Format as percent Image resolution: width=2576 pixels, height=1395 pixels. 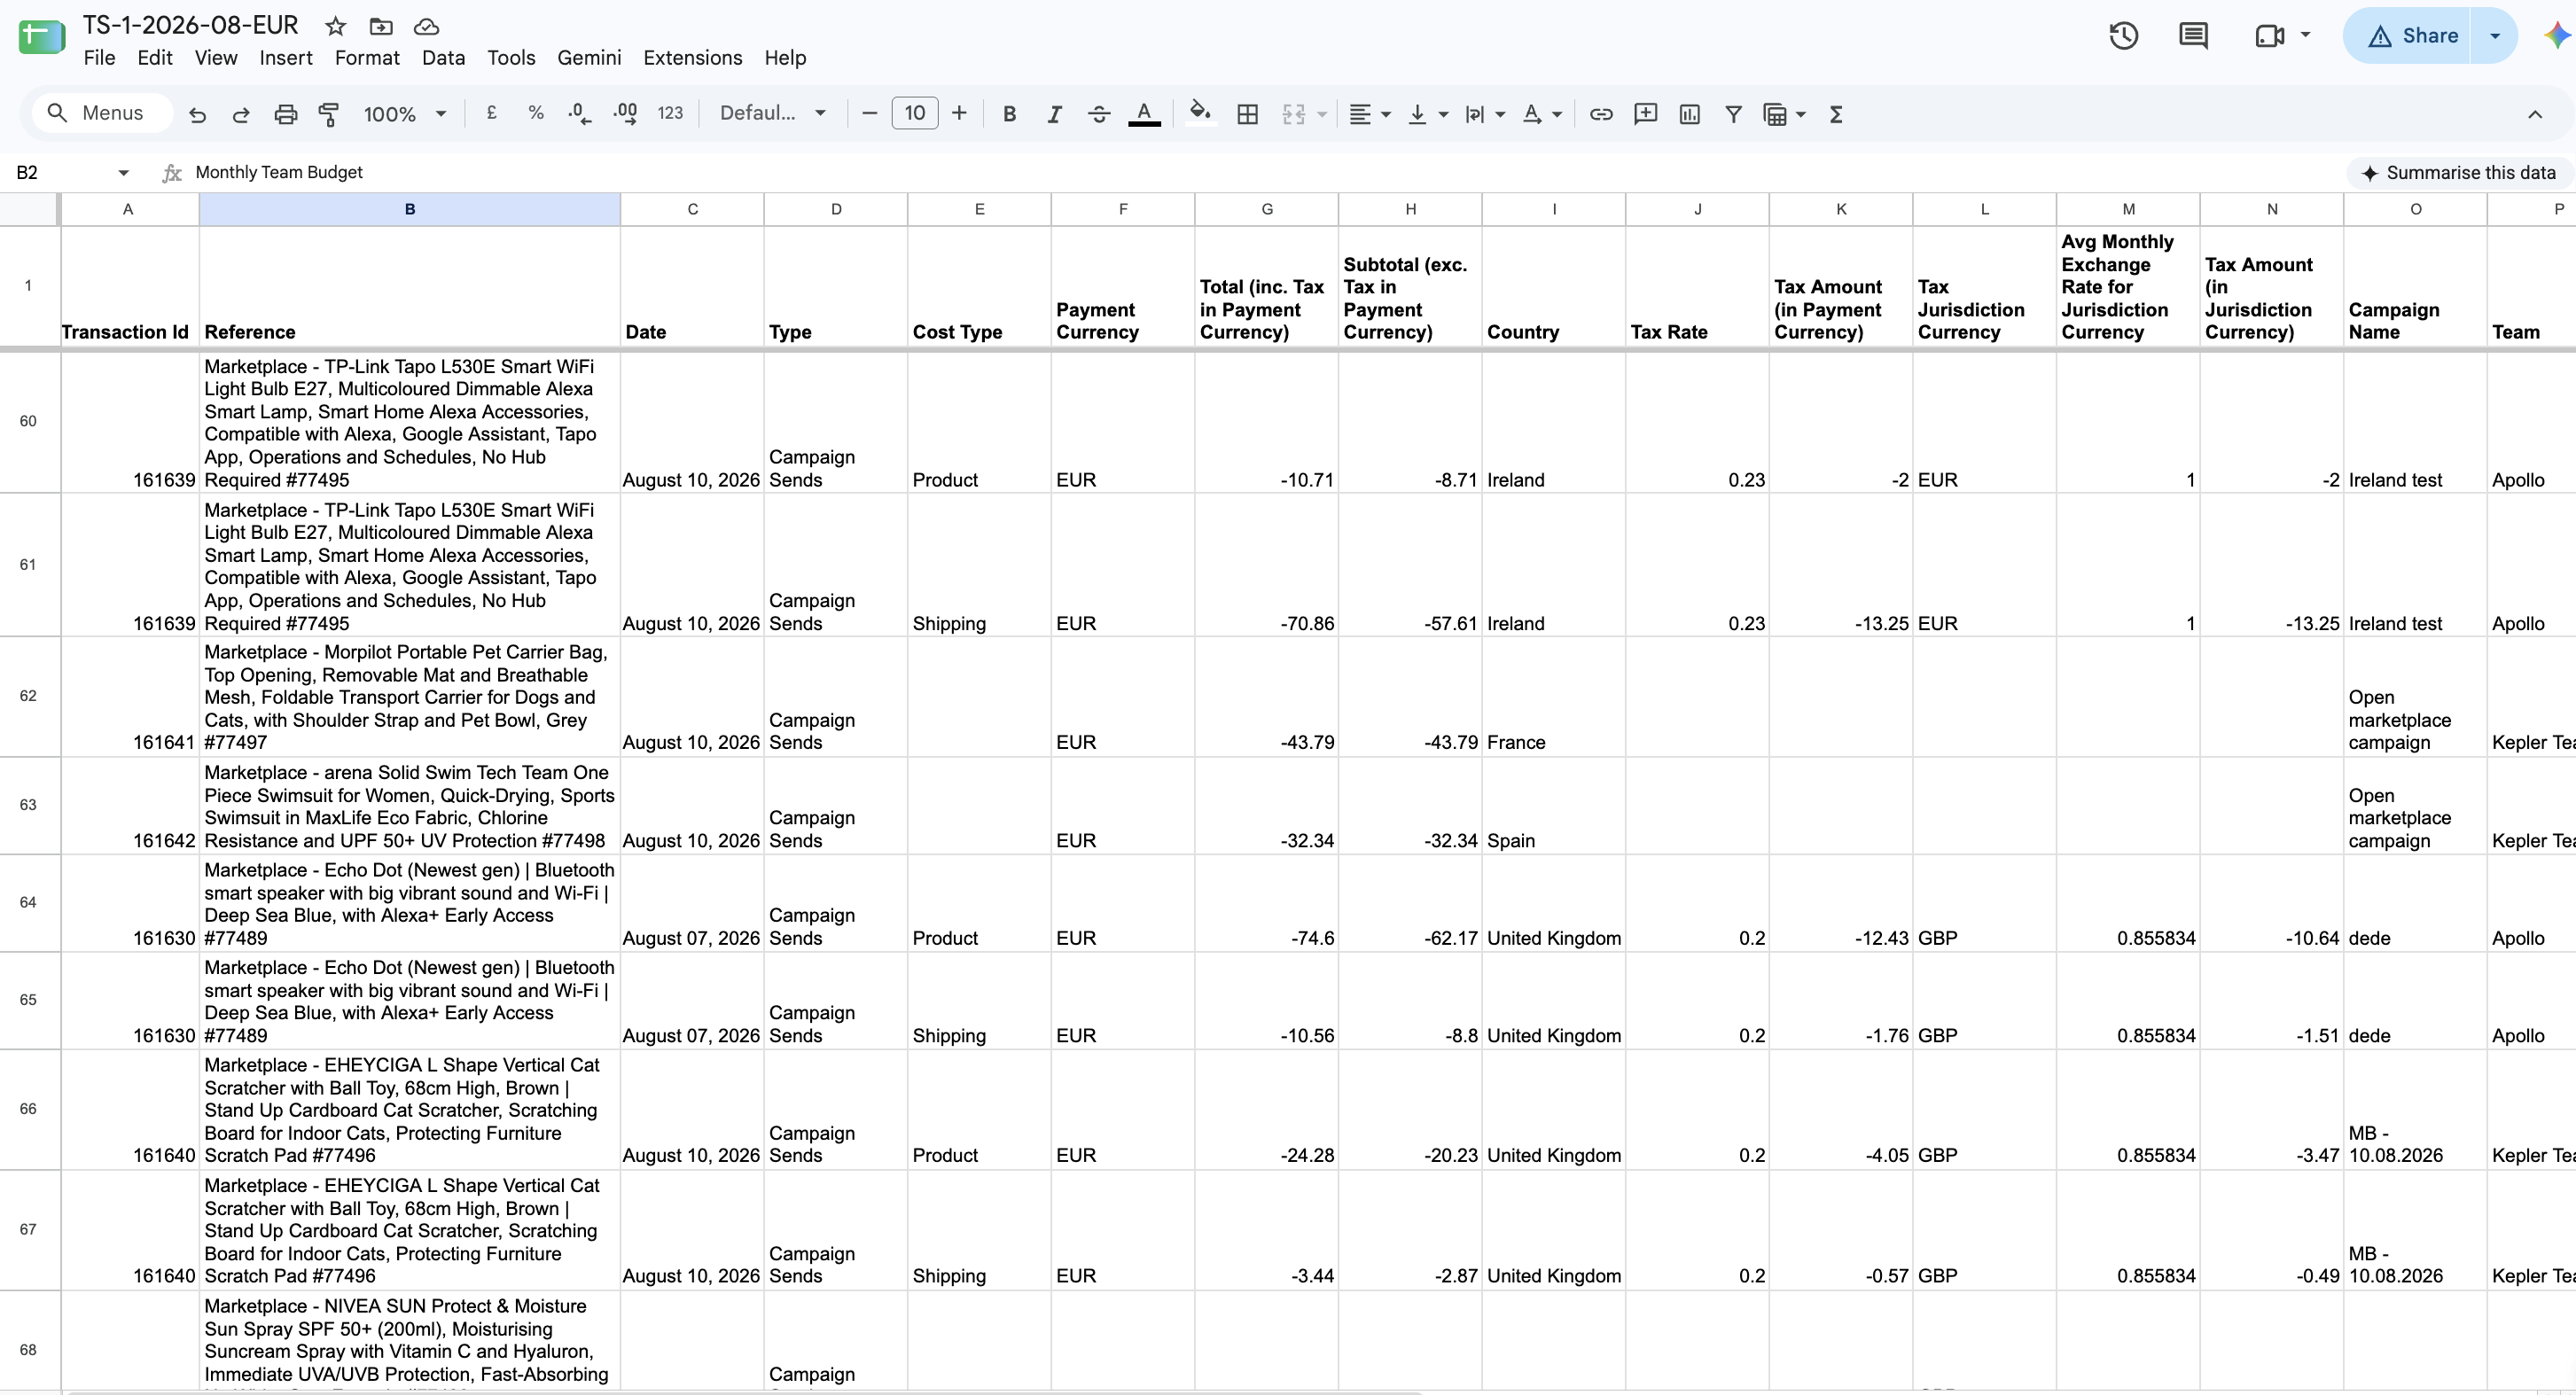pyautogui.click(x=536, y=113)
